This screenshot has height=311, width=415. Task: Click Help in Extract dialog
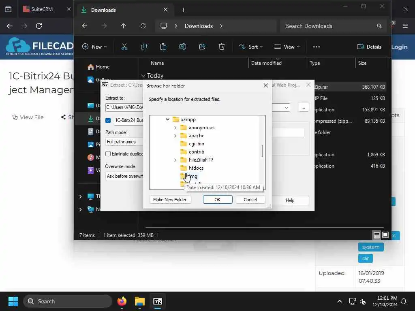point(290,200)
